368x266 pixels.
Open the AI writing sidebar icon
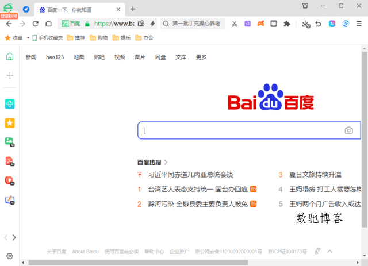(x=10, y=200)
